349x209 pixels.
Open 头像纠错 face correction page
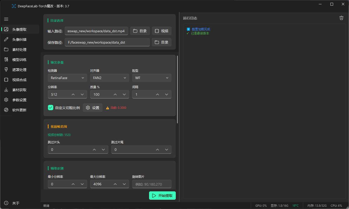pyautogui.click(x=19, y=40)
